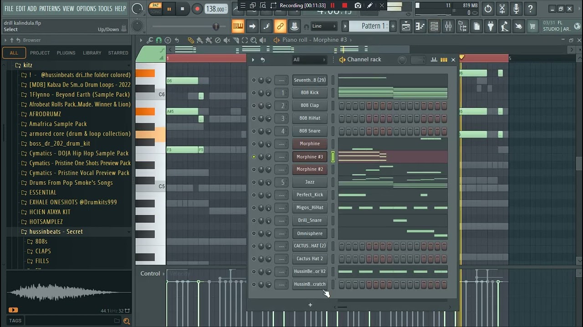Open the Perfect_Kick channel button
The width and height of the screenshot is (583, 327).
310,195
